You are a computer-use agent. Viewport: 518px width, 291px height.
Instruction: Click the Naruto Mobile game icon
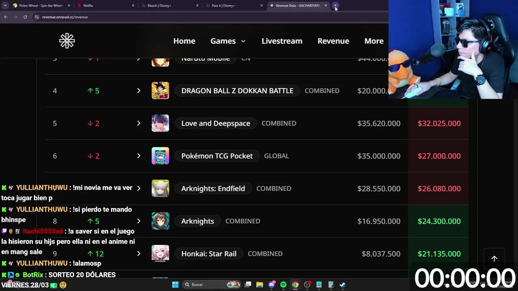[x=160, y=62]
